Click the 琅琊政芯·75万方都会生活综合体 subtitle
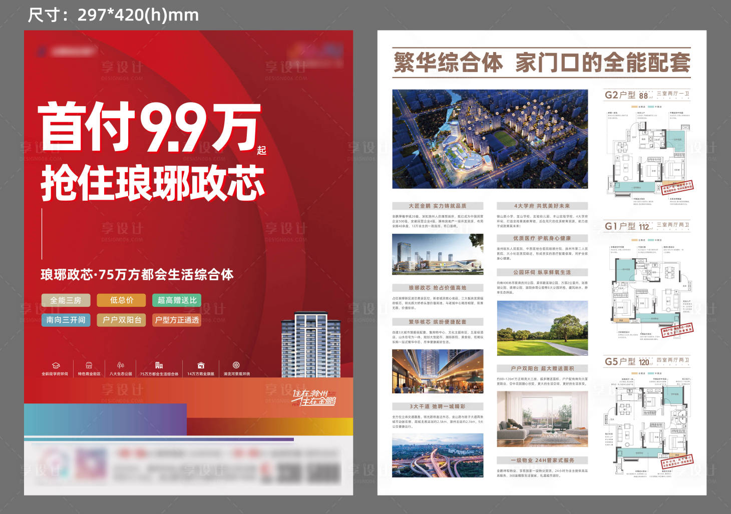Image resolution: width=731 pixels, height=514 pixels. click(x=137, y=275)
